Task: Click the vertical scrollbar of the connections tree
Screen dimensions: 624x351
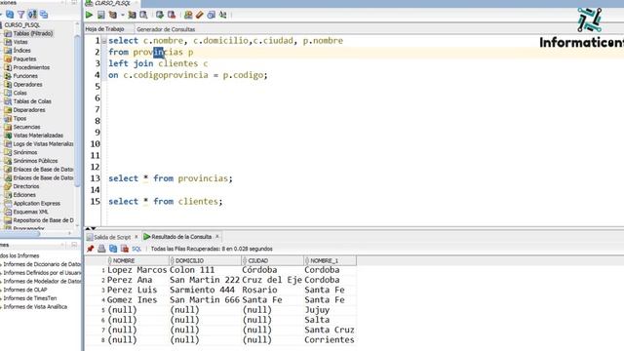Action: pyautogui.click(x=78, y=111)
